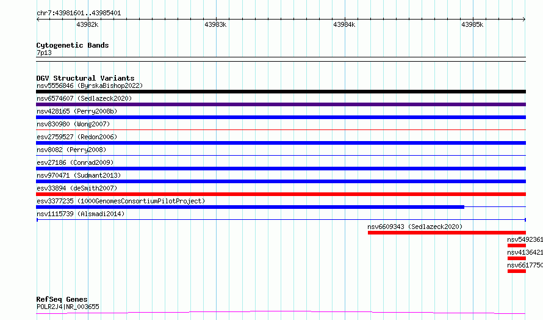Viewport: 543px width, 320px height.
Task: Select the black nsv5556846 variant bar
Action: click(281, 92)
